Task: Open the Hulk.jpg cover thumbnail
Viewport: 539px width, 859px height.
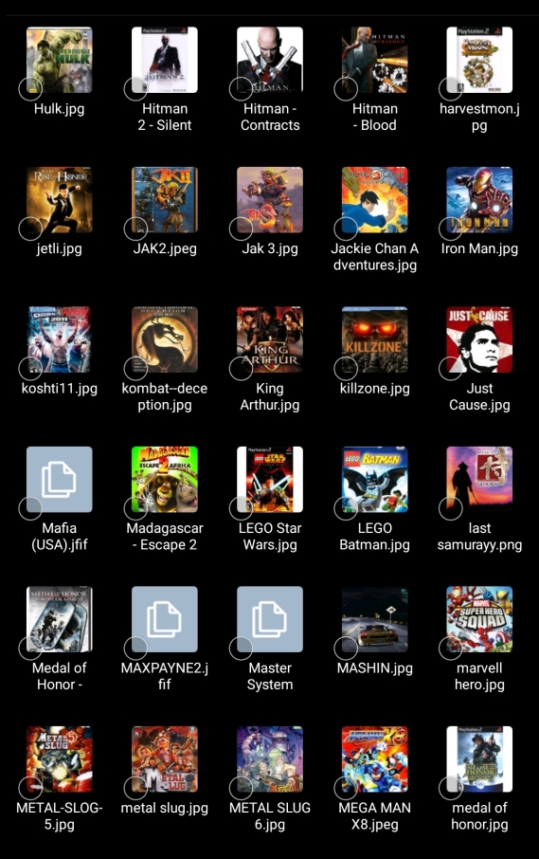Action: click(x=59, y=60)
